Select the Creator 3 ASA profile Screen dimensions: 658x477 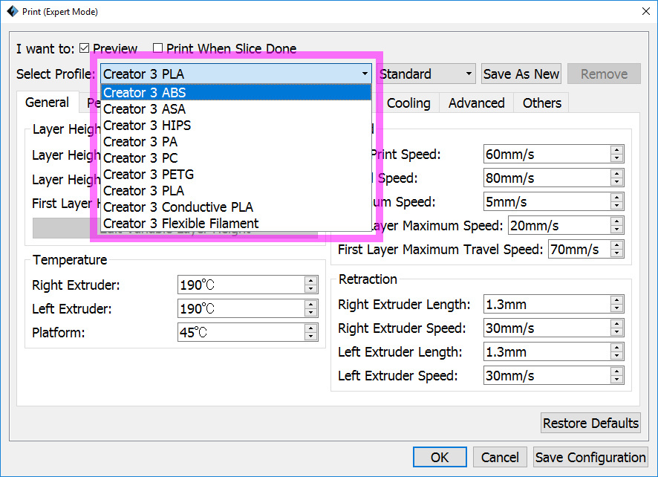click(236, 108)
